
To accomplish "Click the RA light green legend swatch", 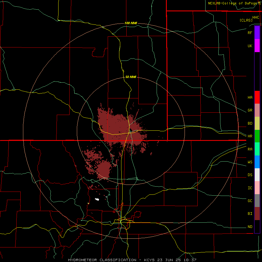I will (257, 149).
